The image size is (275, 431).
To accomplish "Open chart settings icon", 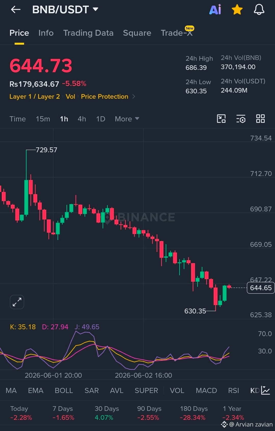I will [241, 119].
